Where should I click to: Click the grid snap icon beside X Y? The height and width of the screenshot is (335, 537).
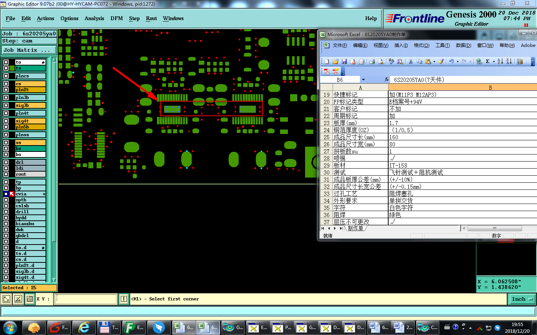(30, 299)
